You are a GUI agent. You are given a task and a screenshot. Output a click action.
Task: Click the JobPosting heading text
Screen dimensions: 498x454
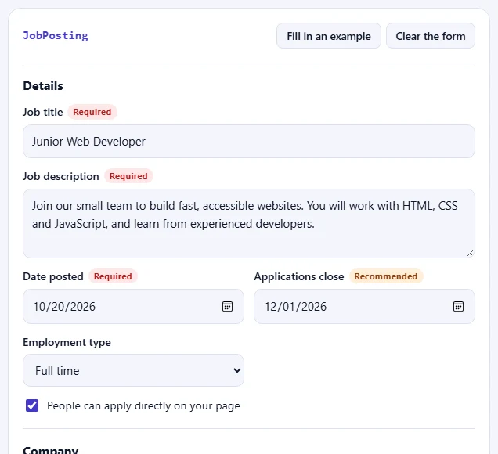click(x=56, y=35)
